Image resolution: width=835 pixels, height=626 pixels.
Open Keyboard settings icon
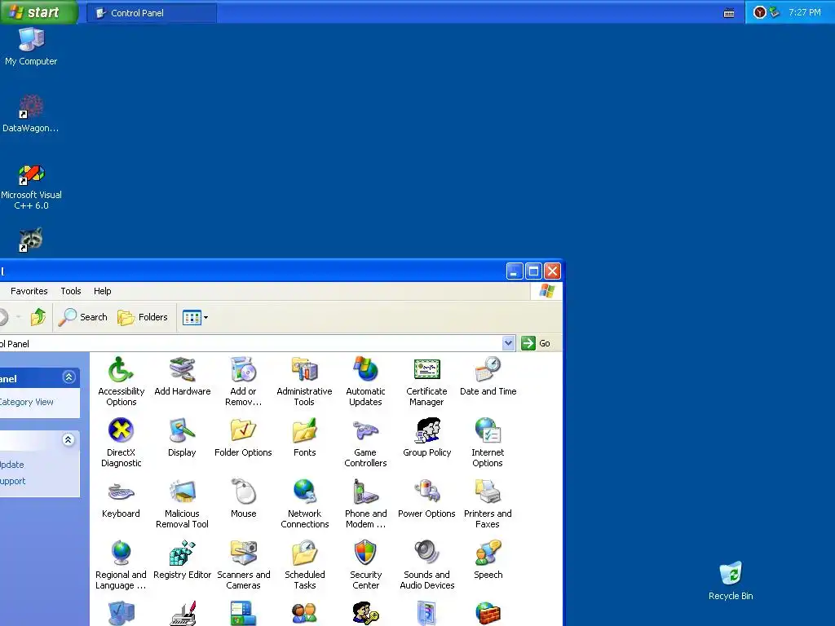(x=121, y=499)
